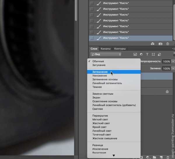The image size is (175, 159).
Task: Create new document from current history state
Action: (152, 44)
